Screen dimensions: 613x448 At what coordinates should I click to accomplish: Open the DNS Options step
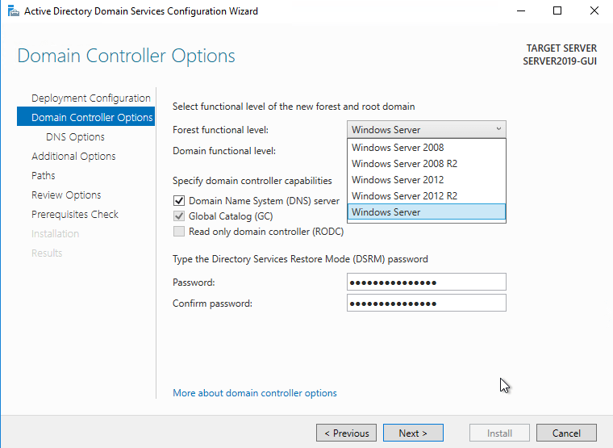tap(75, 136)
